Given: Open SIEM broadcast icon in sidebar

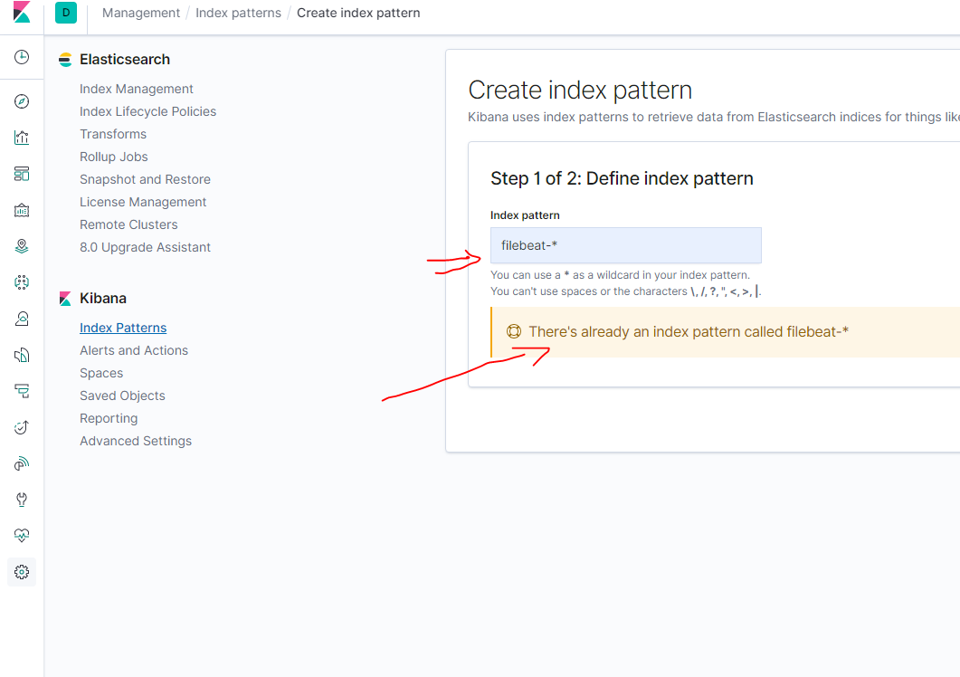Looking at the screenshot, I should coord(22,463).
